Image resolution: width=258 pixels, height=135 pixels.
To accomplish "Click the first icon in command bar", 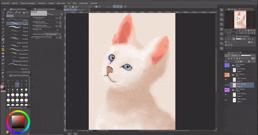I will tap(65, 6).
